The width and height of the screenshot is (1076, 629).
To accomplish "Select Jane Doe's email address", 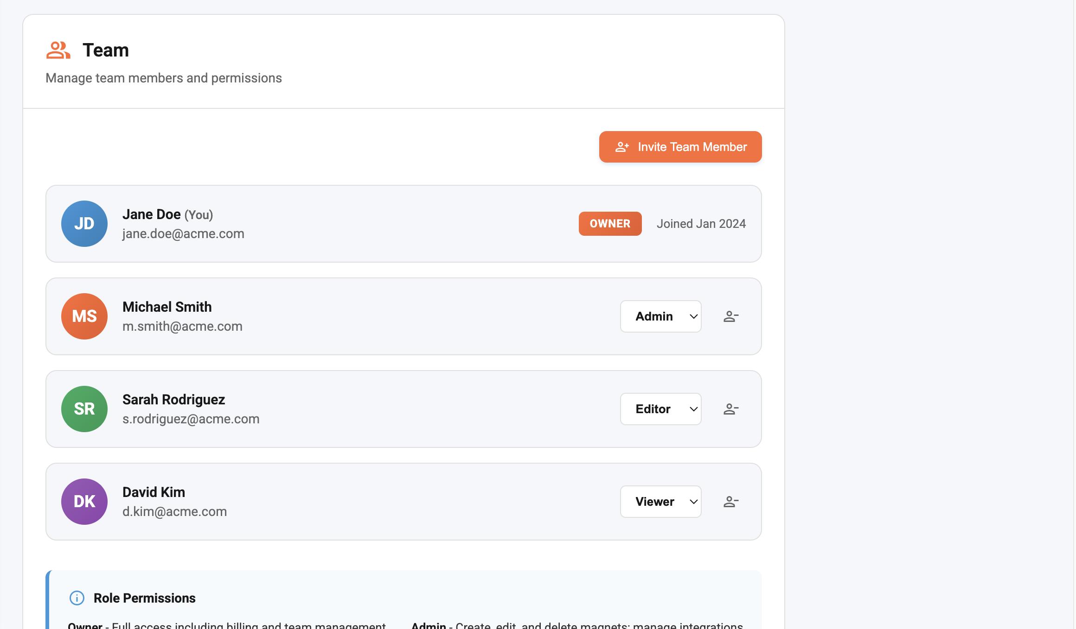I will coord(183,234).
